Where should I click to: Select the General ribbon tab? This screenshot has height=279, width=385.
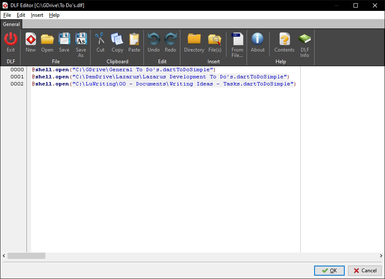coord(11,24)
